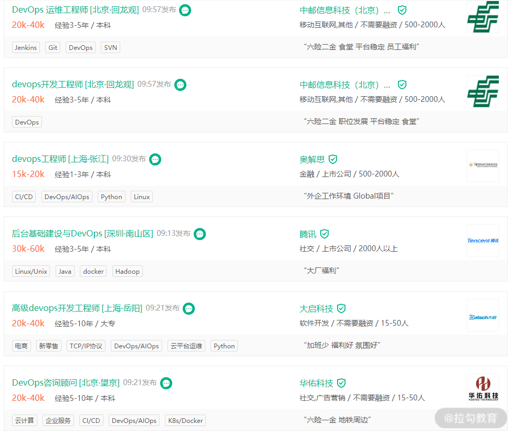Click the "大厂福利" benefit text
Viewport: 514px width, 435px height.
pos(321,271)
